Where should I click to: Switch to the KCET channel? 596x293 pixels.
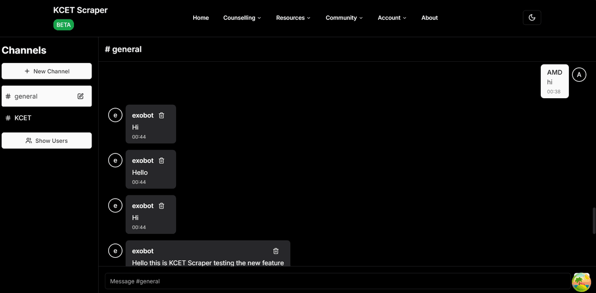pyautogui.click(x=23, y=118)
